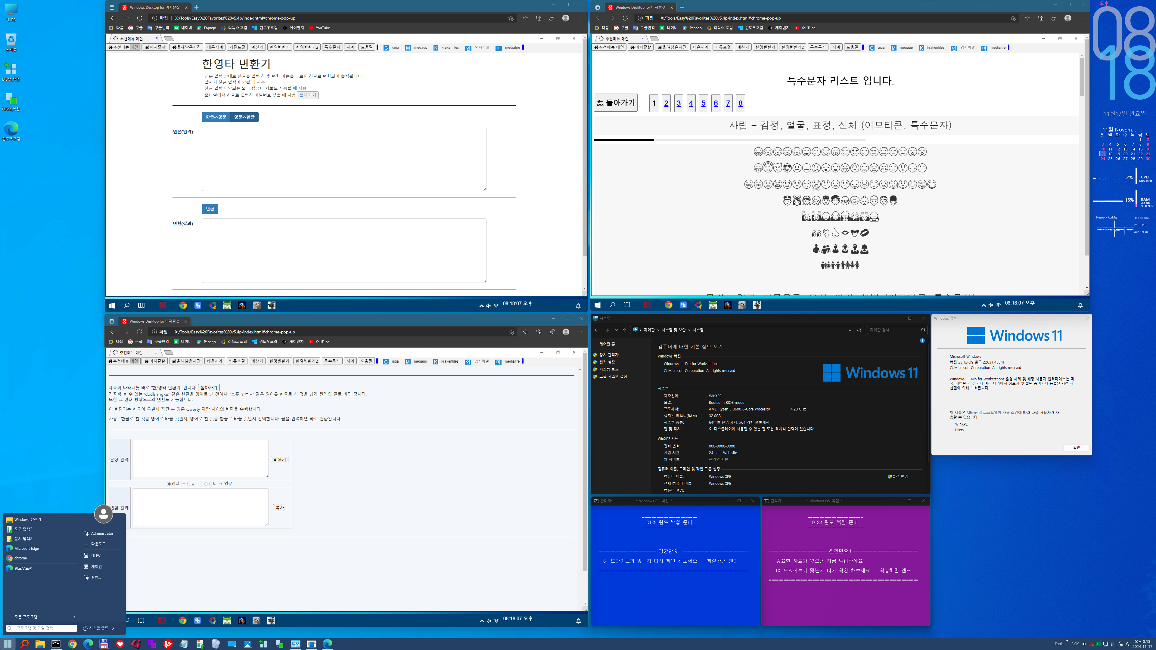Open 네온시계 tab in the bottom browser window

pyautogui.click(x=215, y=361)
